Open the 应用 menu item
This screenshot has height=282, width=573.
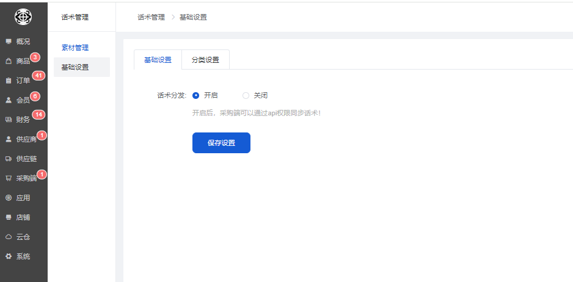pyautogui.click(x=23, y=198)
